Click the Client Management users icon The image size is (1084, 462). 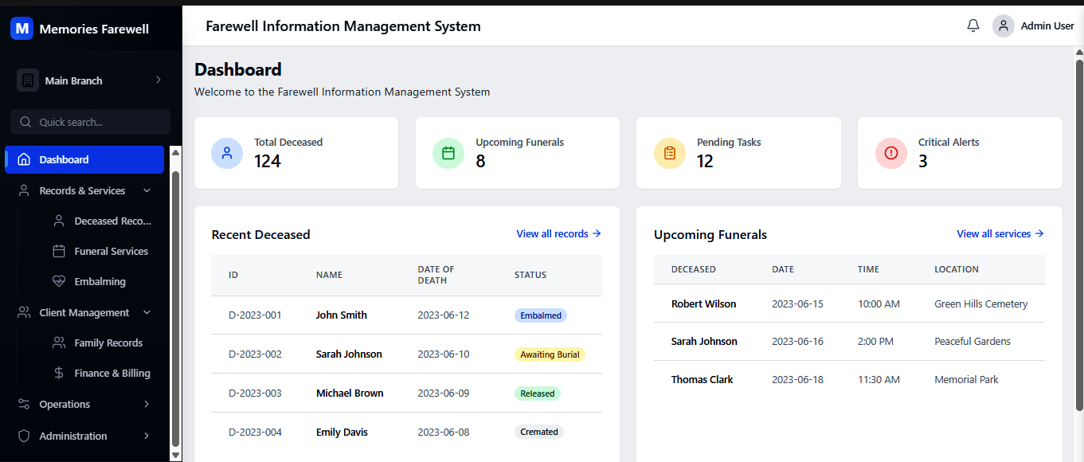[24, 312]
